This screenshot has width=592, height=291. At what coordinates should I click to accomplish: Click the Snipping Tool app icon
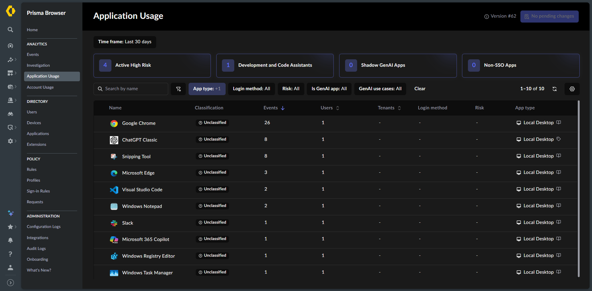pyautogui.click(x=114, y=157)
